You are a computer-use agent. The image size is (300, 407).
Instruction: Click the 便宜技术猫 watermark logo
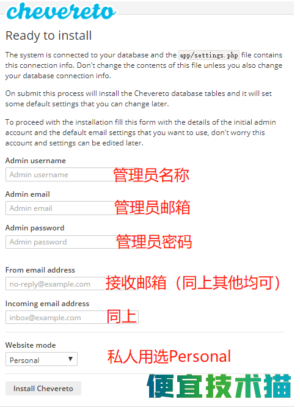pos(219,386)
